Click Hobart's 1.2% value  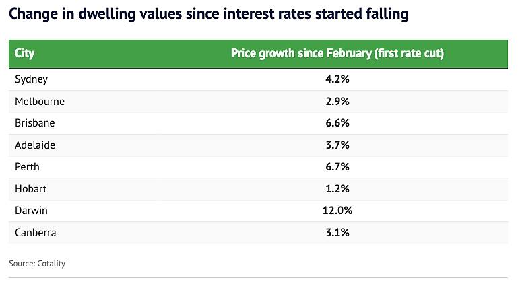coord(337,189)
